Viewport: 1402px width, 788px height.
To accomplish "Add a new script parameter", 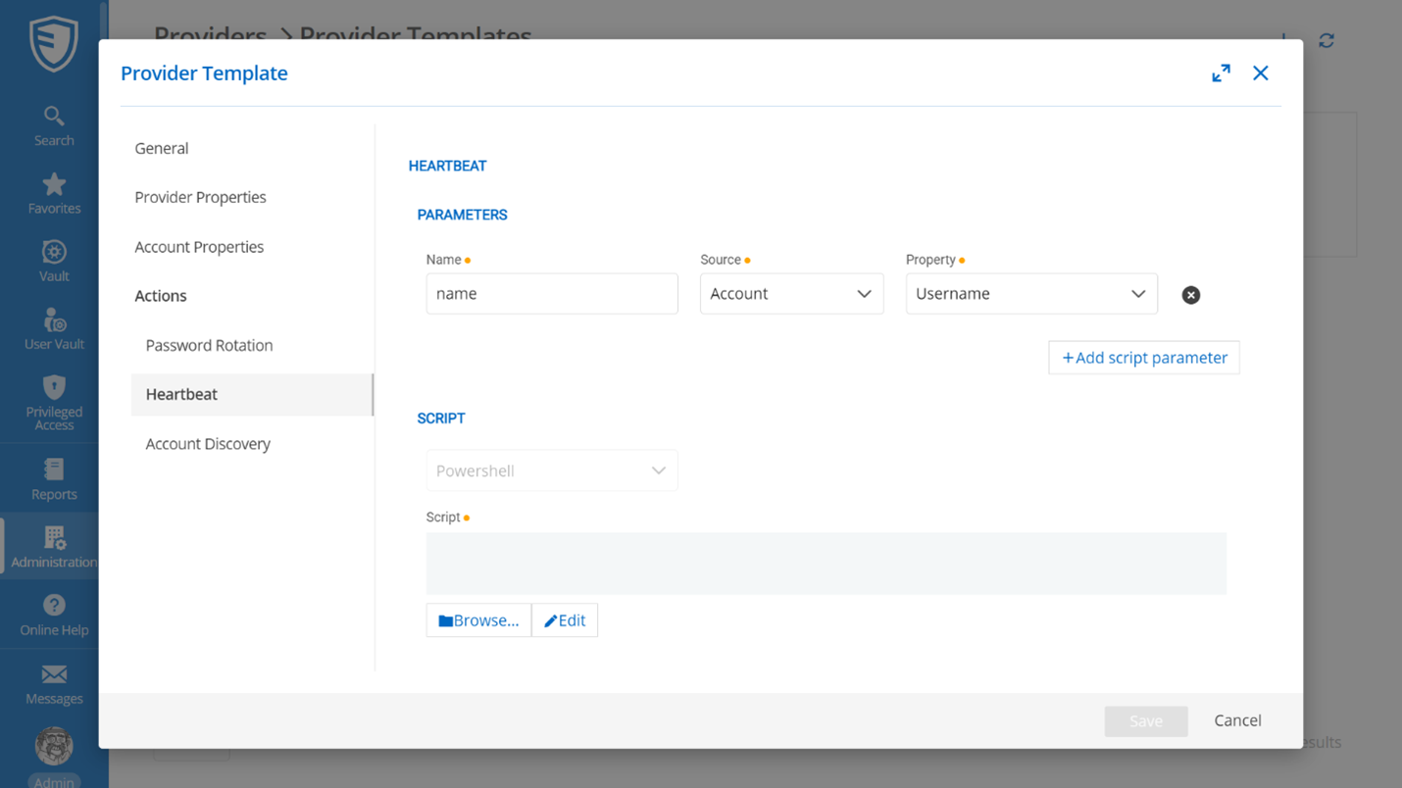I will click(1143, 357).
